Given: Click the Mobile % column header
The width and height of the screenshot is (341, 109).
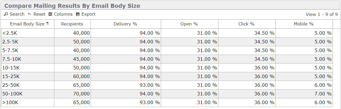Looking at the screenshot, I should pos(304,24).
